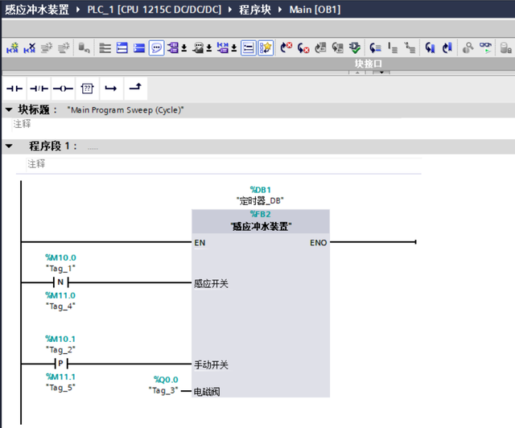
Task: Select breadcrumb 感应冲水装置 project
Action: (37, 9)
